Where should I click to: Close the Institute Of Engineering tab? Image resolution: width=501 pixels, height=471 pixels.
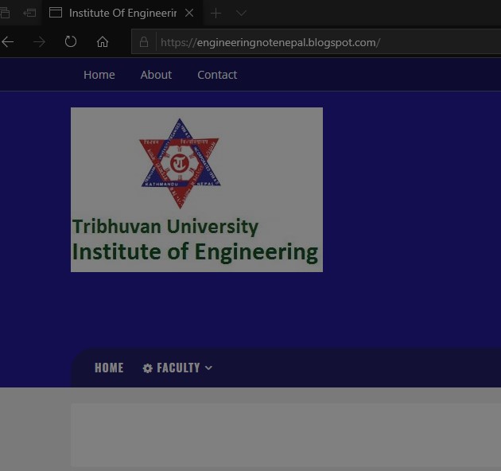(x=189, y=13)
